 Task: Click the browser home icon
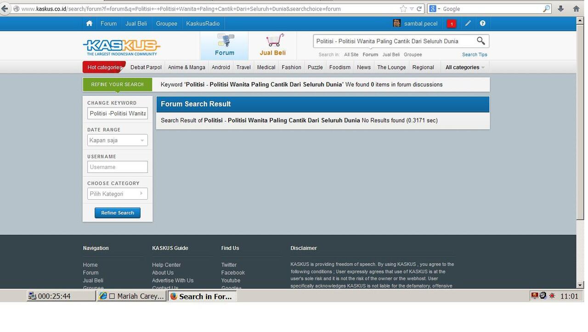pos(576,9)
